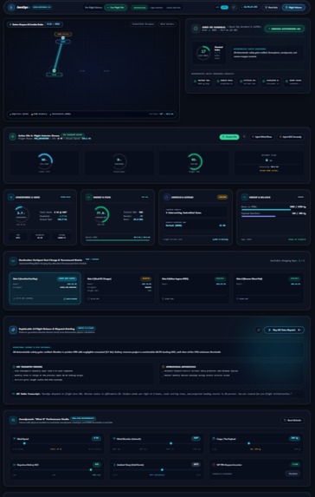
Task: Click the Destination Vertiport panel icon
Action: click(13, 261)
